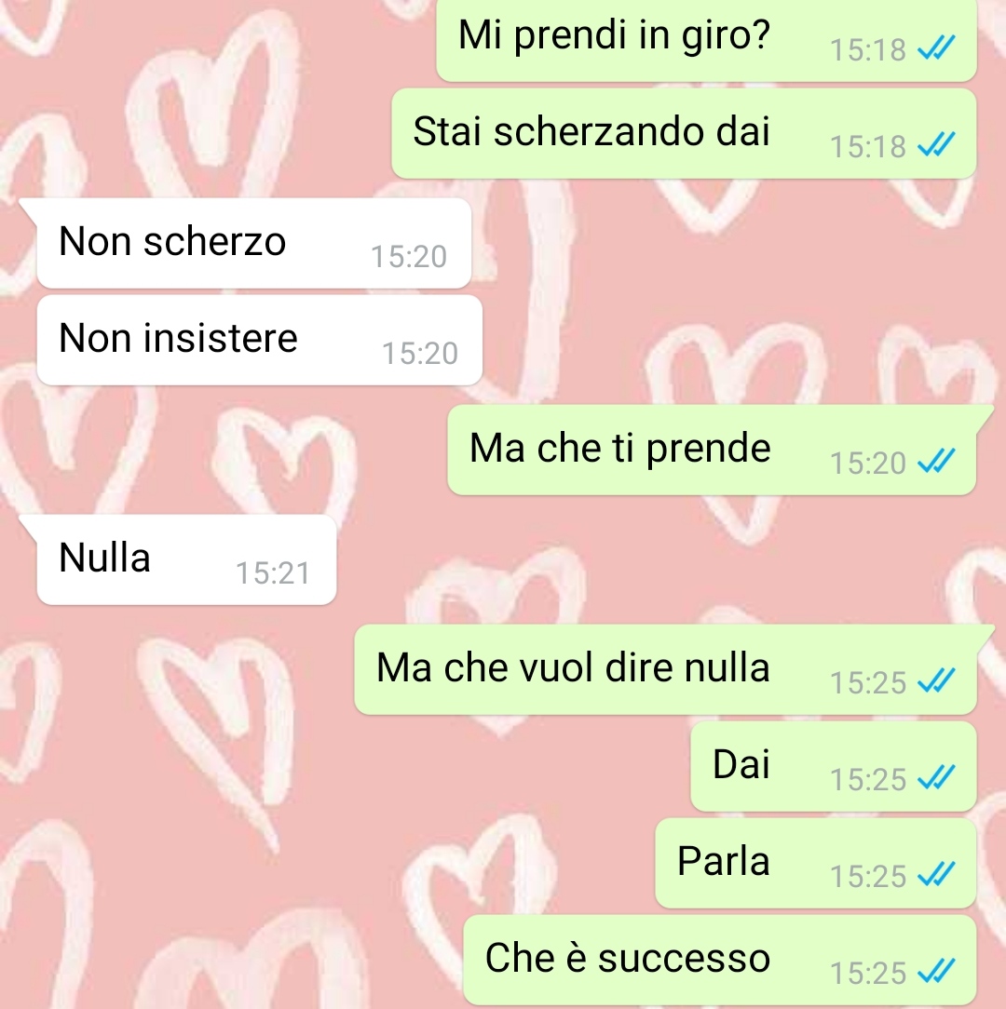Click read ticks on 'Ma che vuol dire nulla'
The width and height of the screenshot is (1006, 1009).
coord(936,680)
